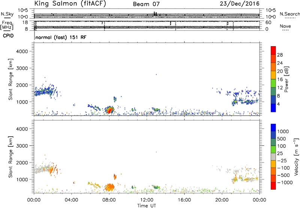The image size is (300, 208).
Task: Click the '60' label on right of frequency panel
Action: point(268,23)
